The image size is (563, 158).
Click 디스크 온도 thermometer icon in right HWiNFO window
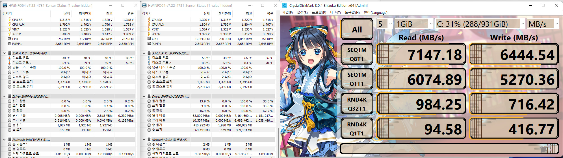coord(149,58)
